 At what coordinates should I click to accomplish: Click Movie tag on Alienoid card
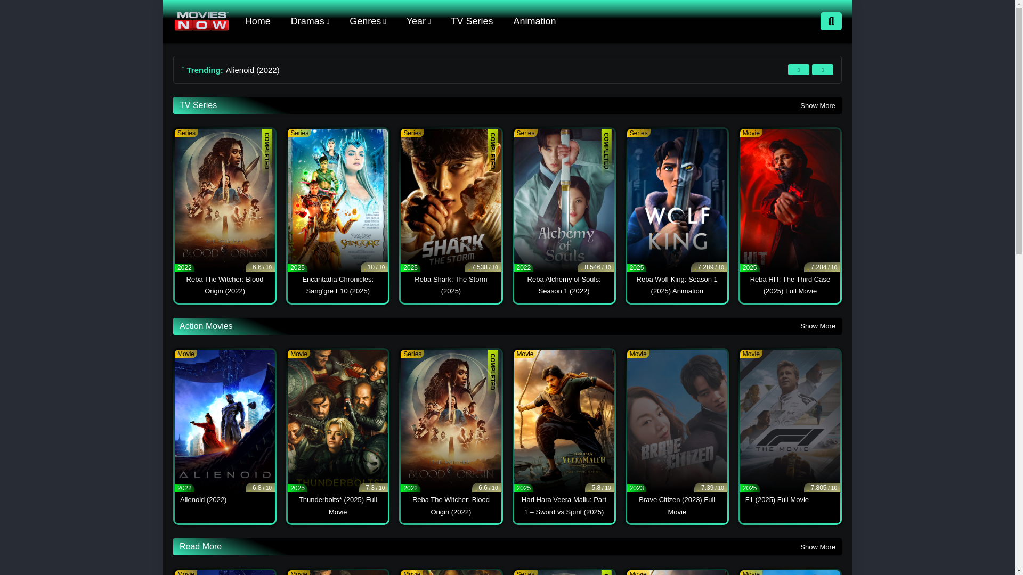click(x=186, y=354)
